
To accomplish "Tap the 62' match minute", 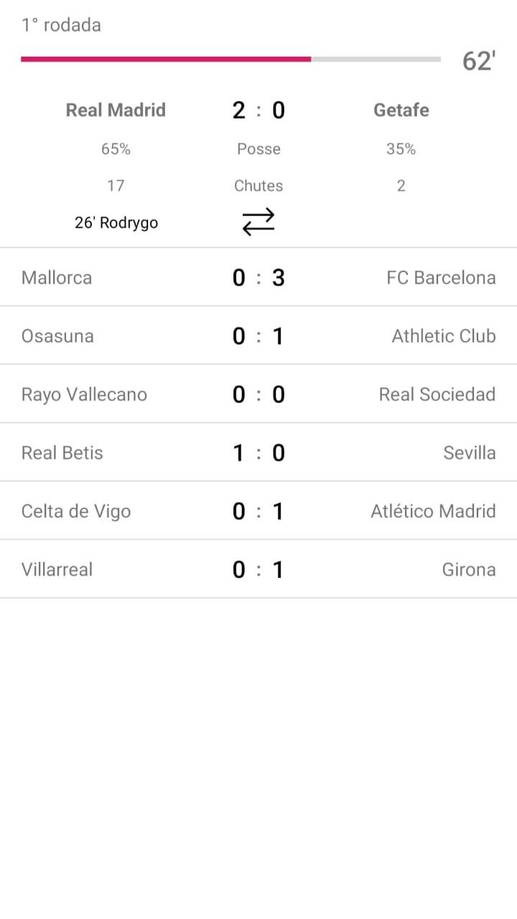I will click(479, 62).
